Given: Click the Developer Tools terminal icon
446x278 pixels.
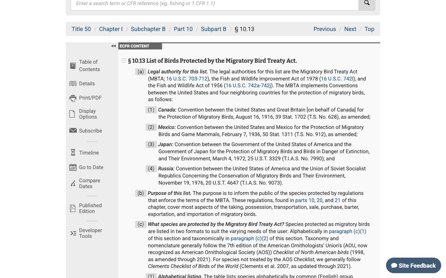Looking at the screenshot, I should coord(73,233).
